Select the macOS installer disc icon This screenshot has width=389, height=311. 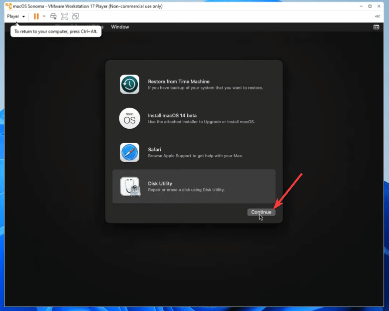point(129,118)
